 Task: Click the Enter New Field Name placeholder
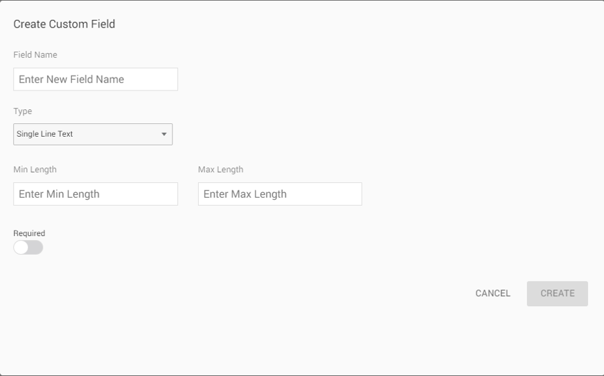(72, 79)
